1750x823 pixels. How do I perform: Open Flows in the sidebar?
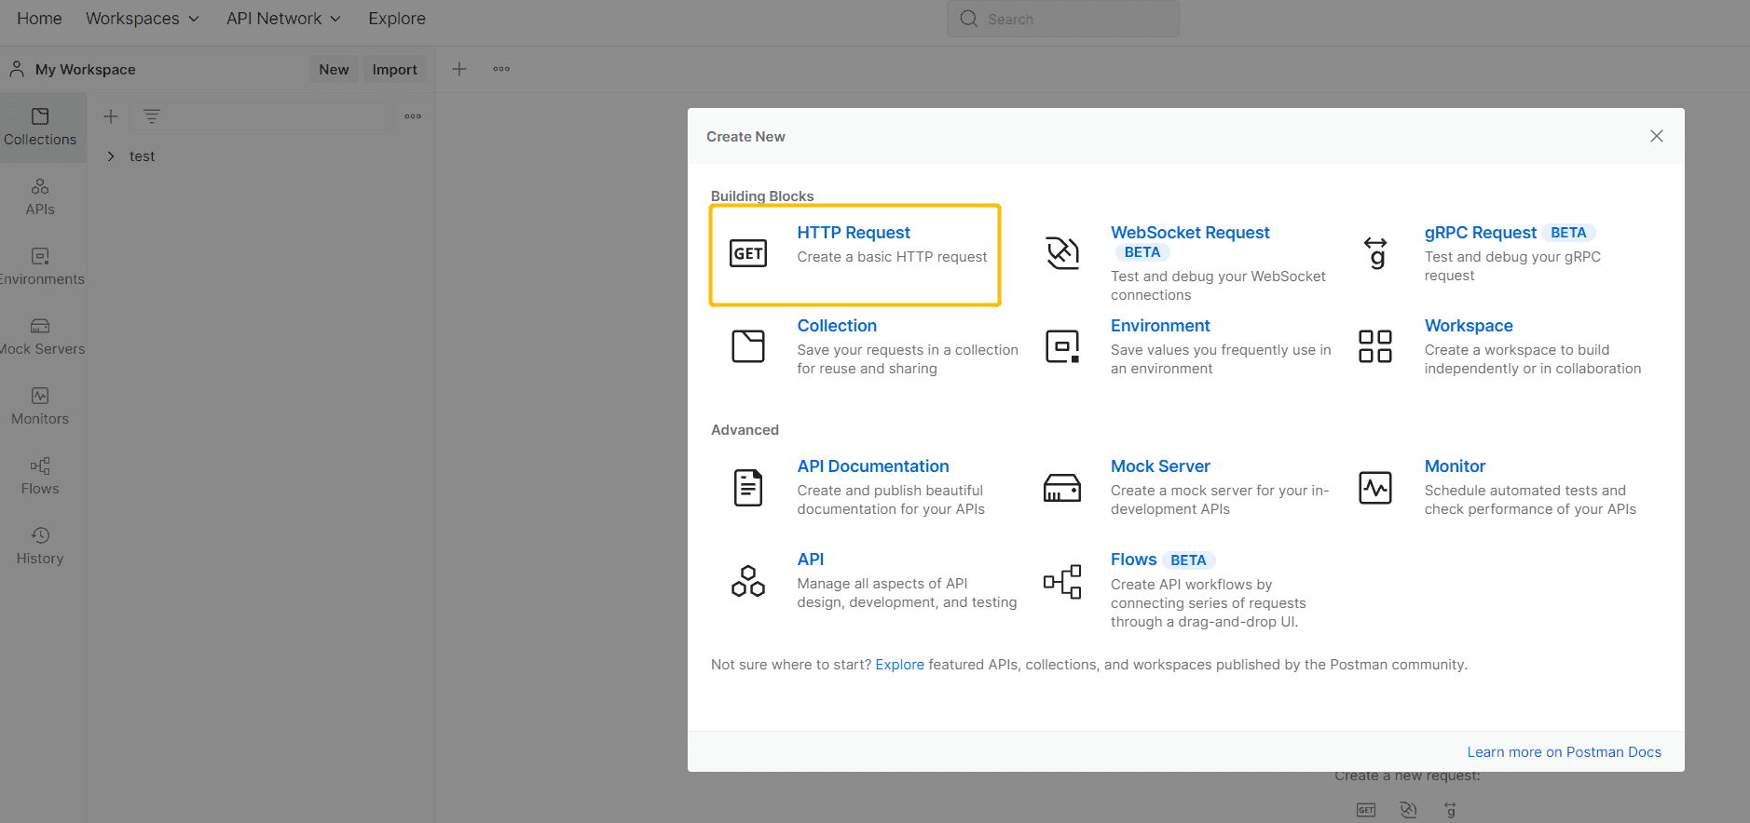[40, 477]
